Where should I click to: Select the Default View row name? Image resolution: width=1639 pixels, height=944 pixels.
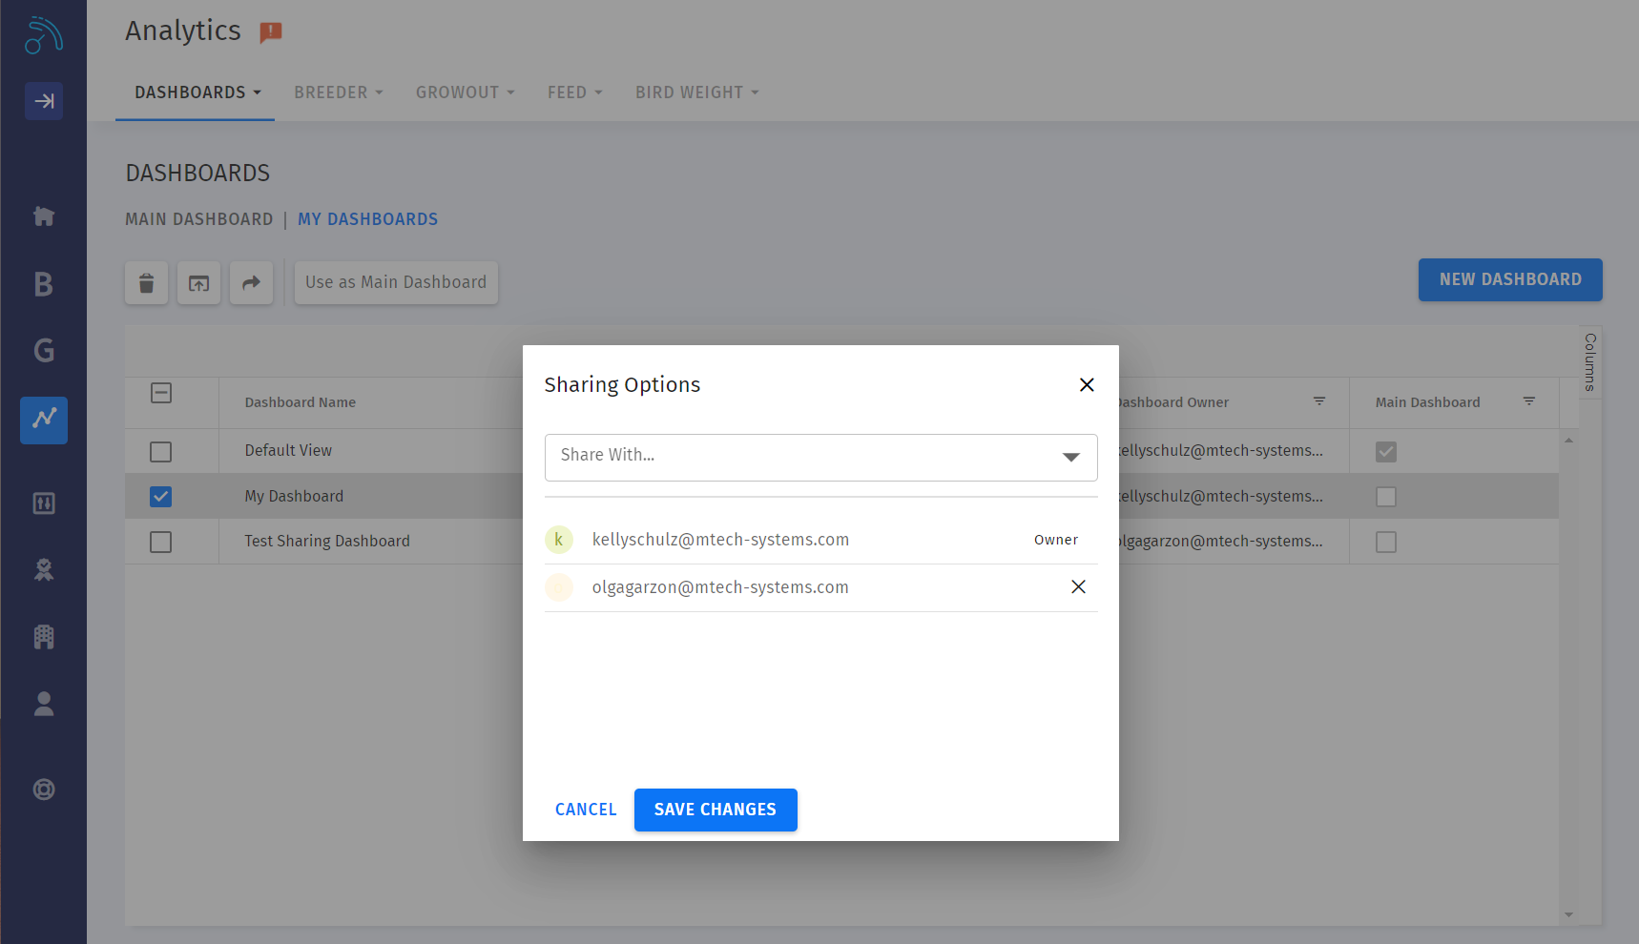point(288,451)
